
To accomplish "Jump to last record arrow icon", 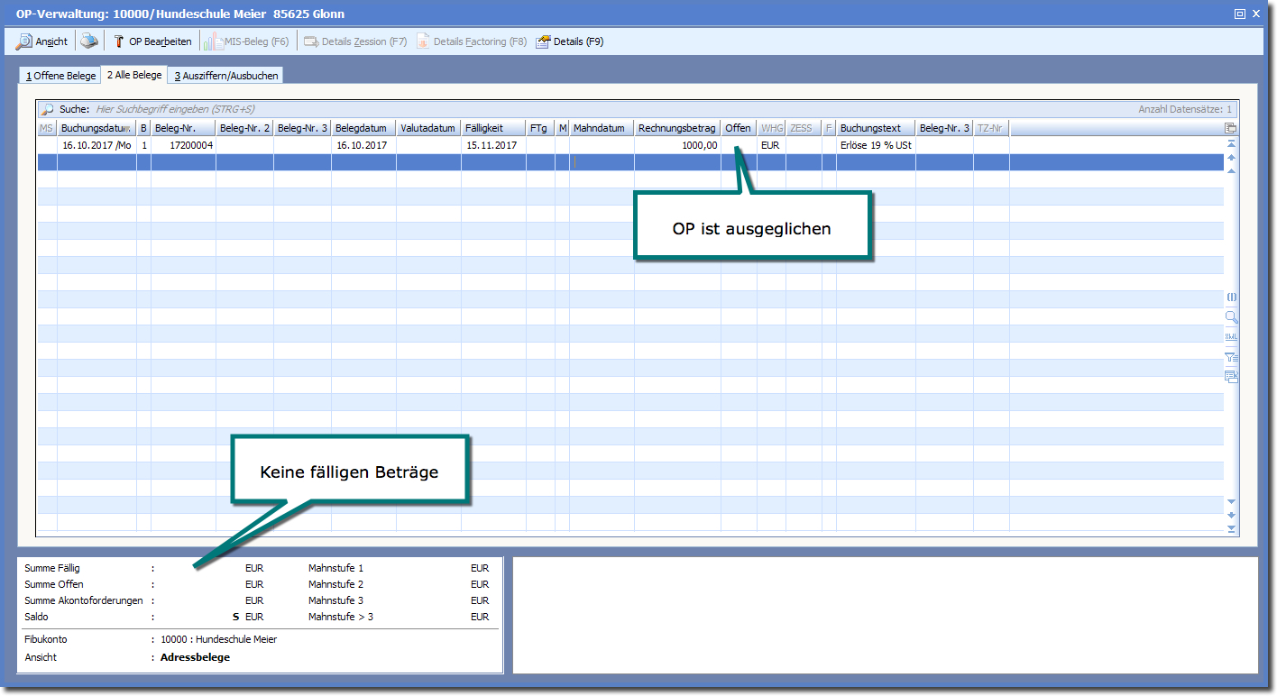I will pyautogui.click(x=1231, y=529).
